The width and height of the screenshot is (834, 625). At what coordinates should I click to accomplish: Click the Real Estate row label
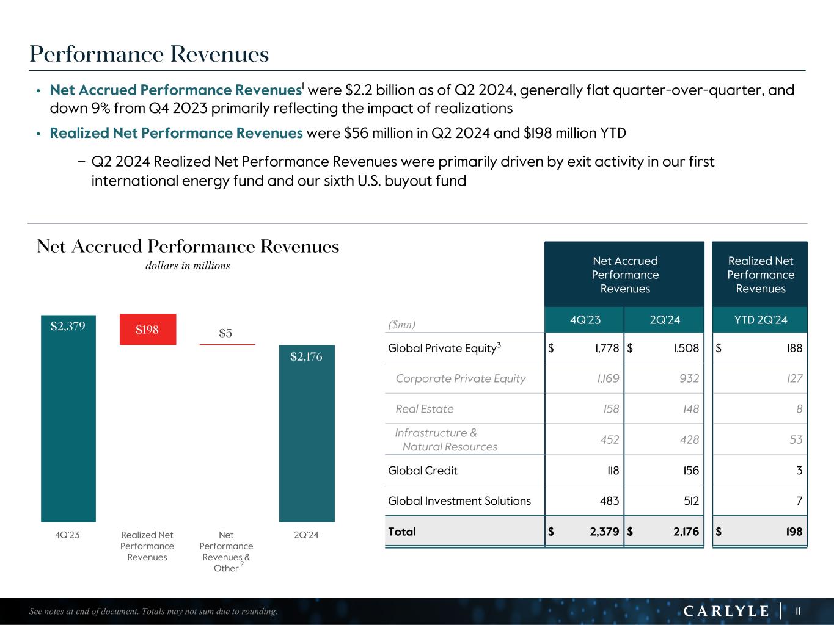[425, 409]
